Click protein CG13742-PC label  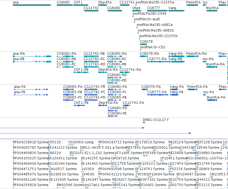pos(95,92)
